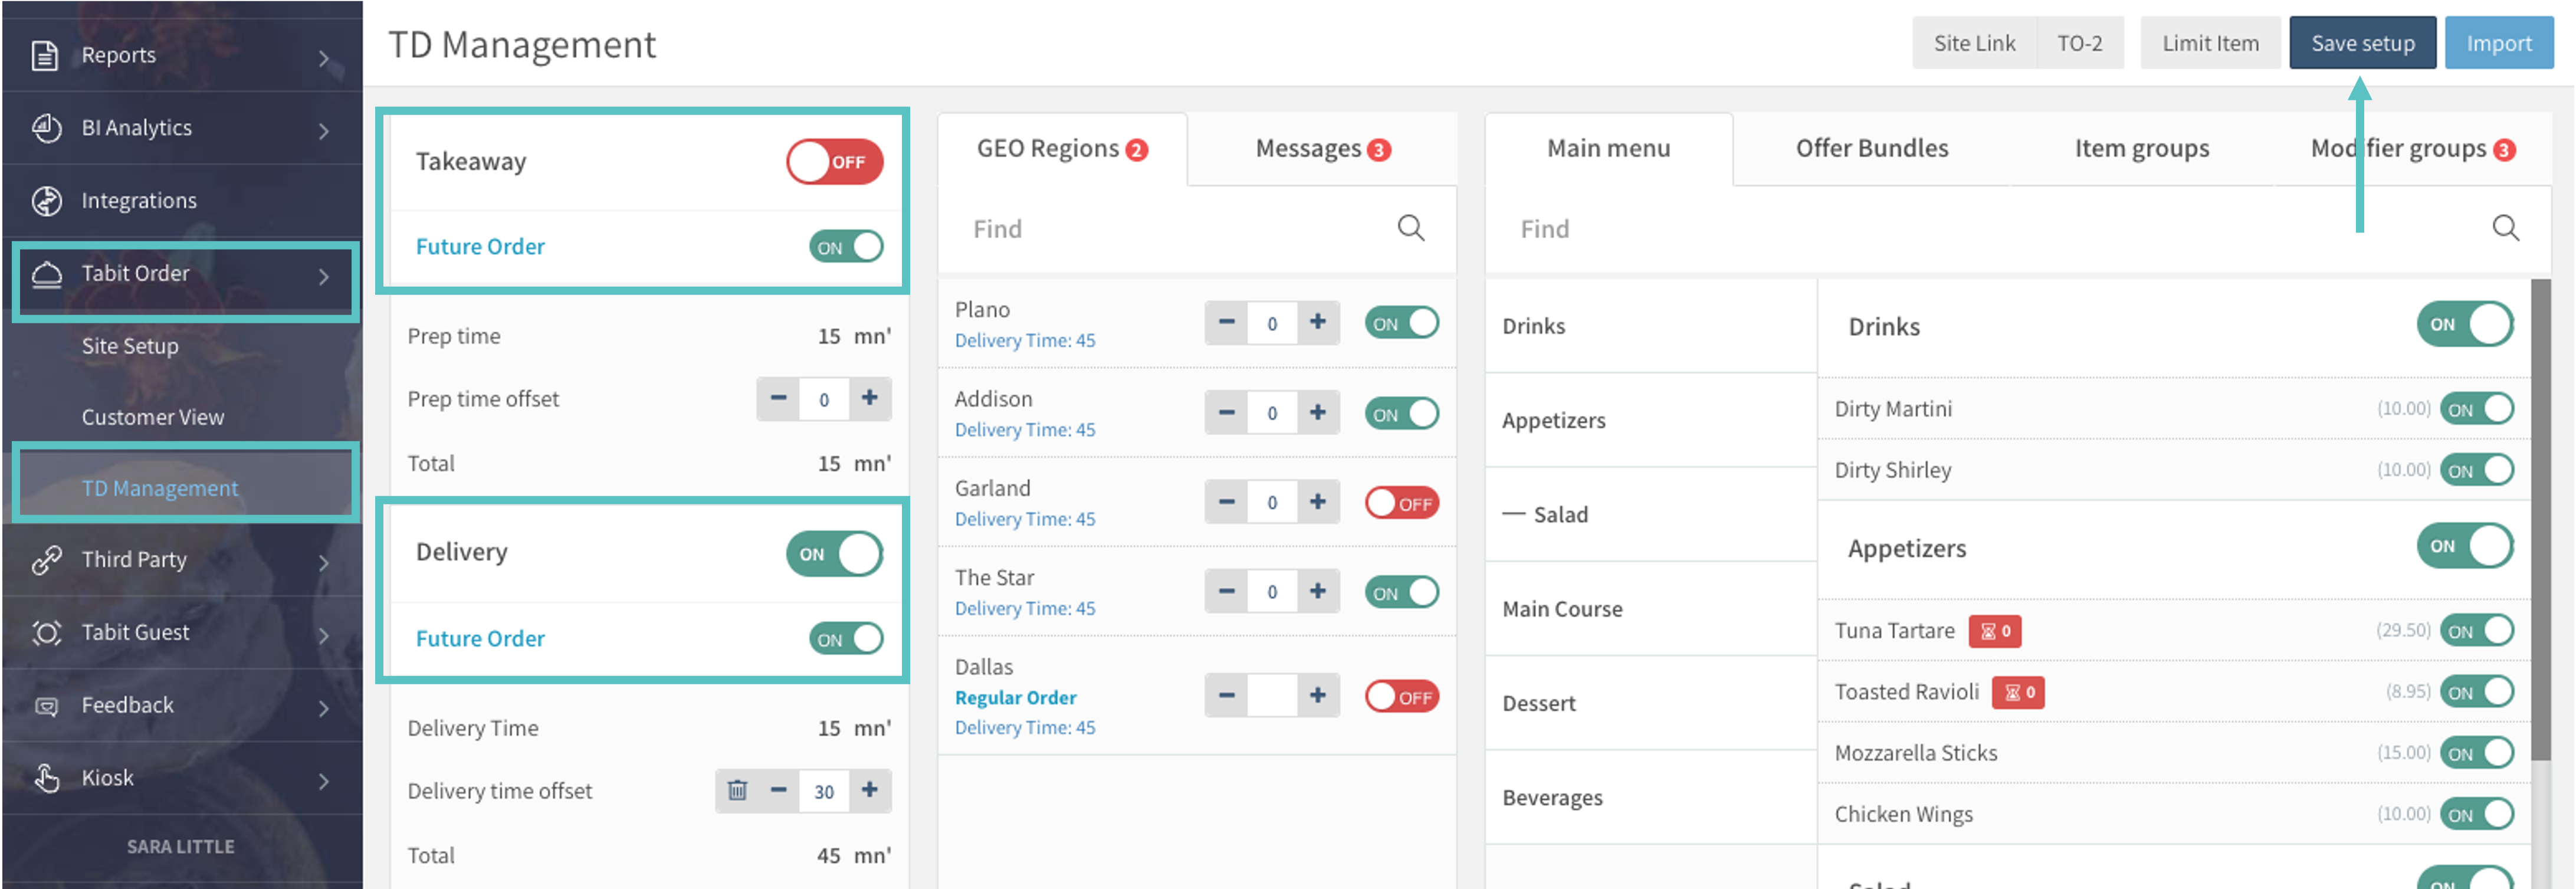Click search magnifier in GEO Regions panel

(x=1410, y=228)
